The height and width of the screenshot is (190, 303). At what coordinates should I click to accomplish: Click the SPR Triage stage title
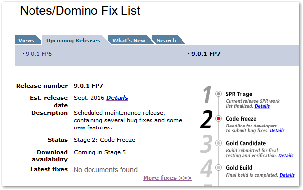[x=239, y=94]
